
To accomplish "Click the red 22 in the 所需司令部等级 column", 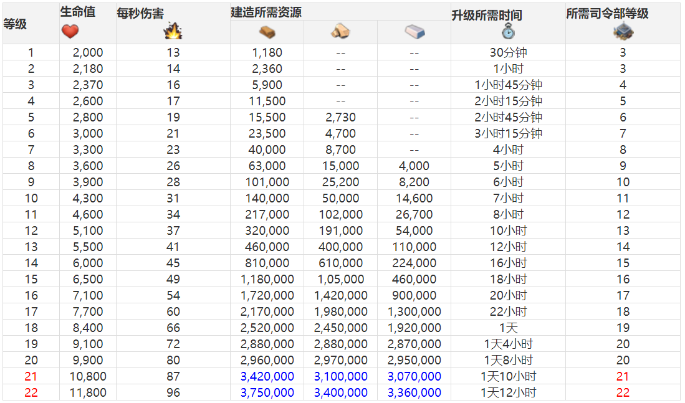I will click(x=622, y=392).
